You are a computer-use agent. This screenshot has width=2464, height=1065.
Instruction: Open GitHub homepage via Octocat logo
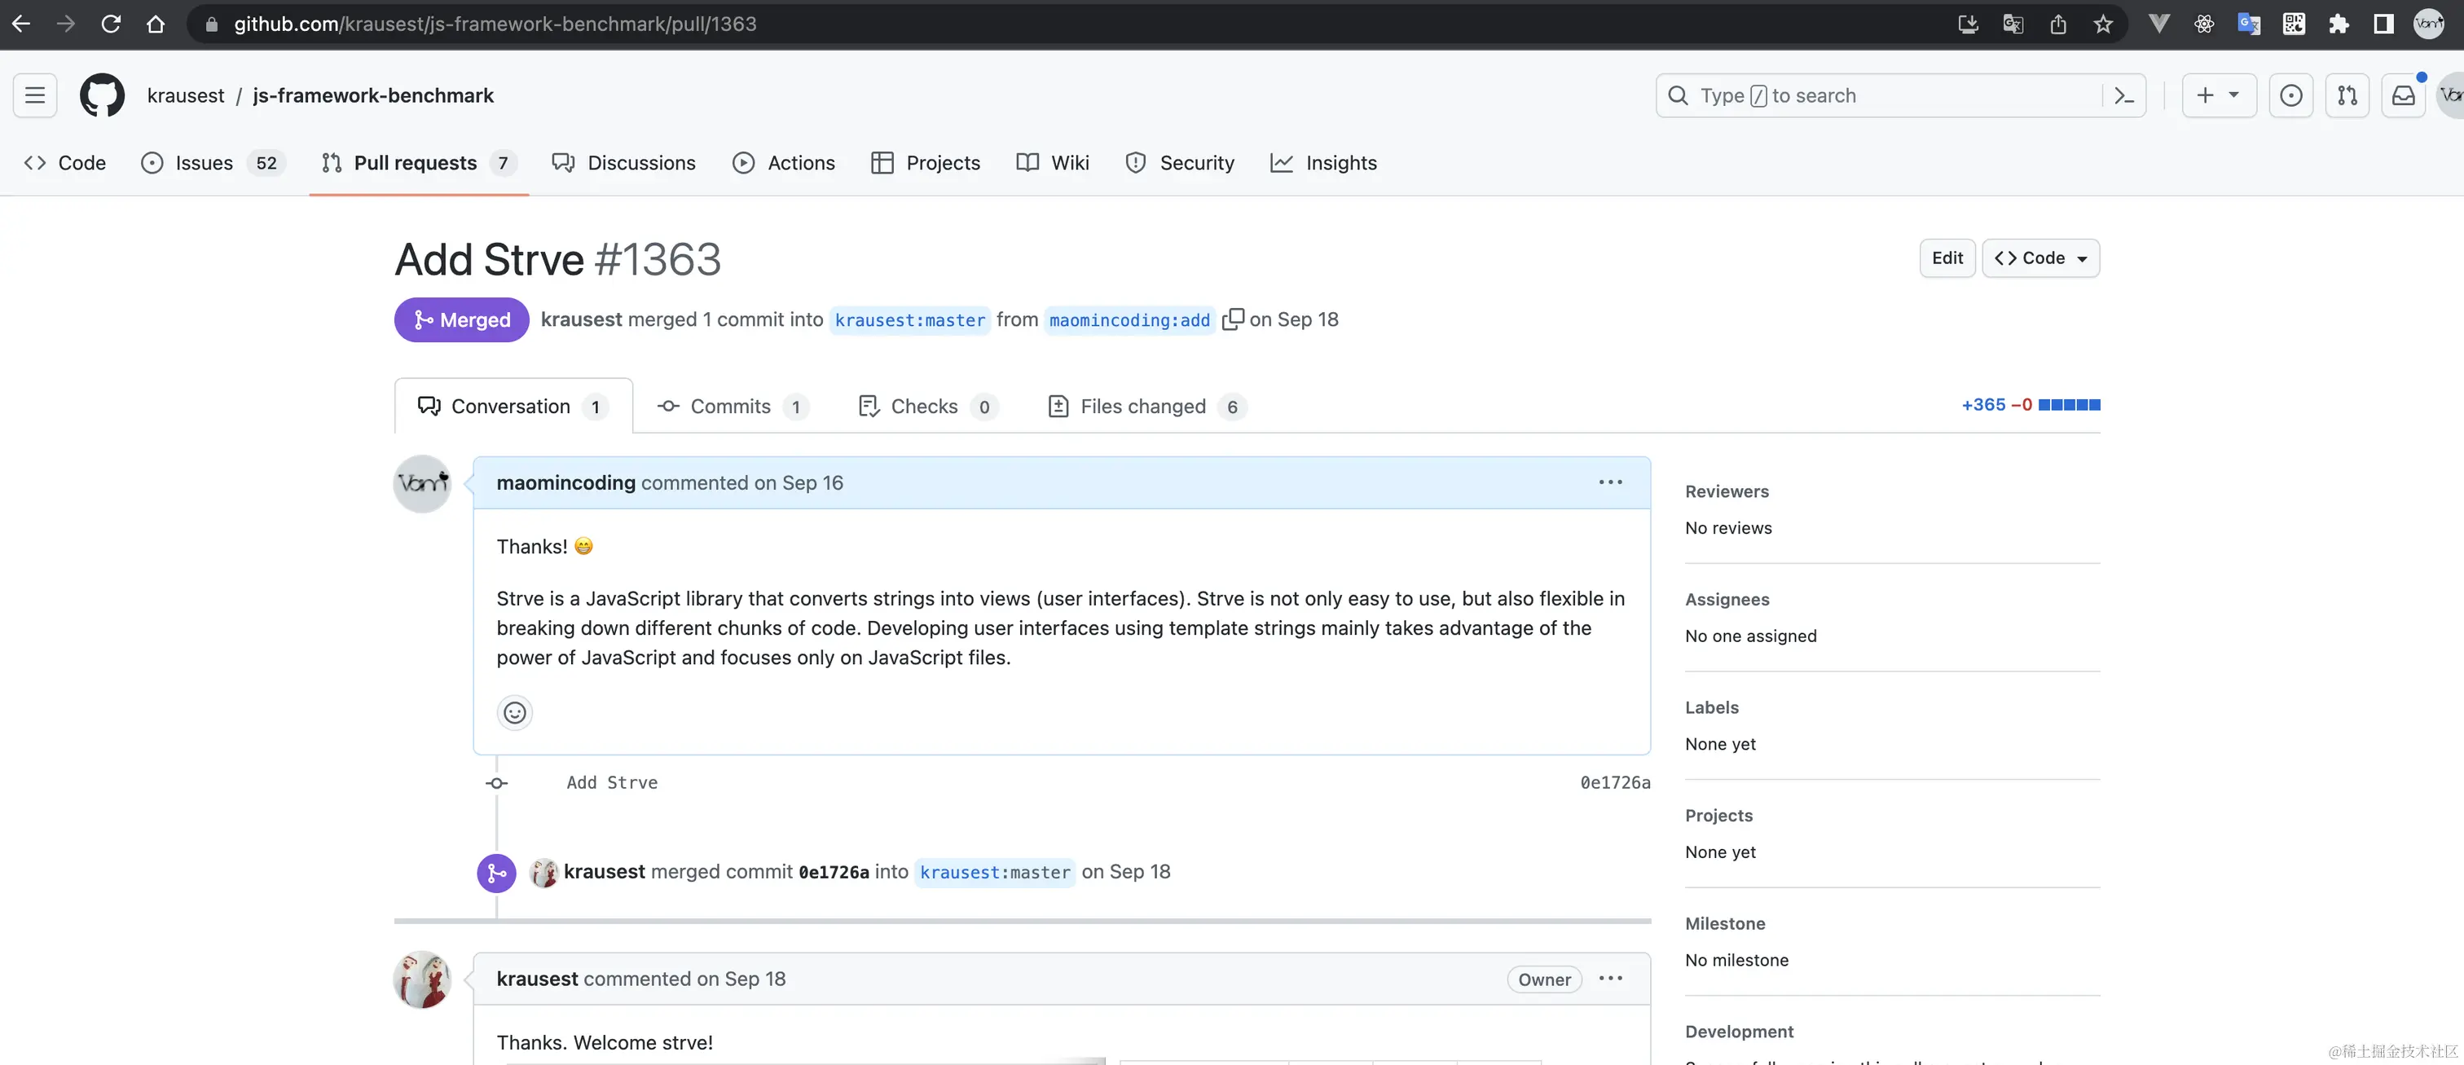click(101, 95)
